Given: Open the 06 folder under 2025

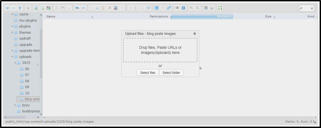Looking at the screenshot, I should (25, 69).
